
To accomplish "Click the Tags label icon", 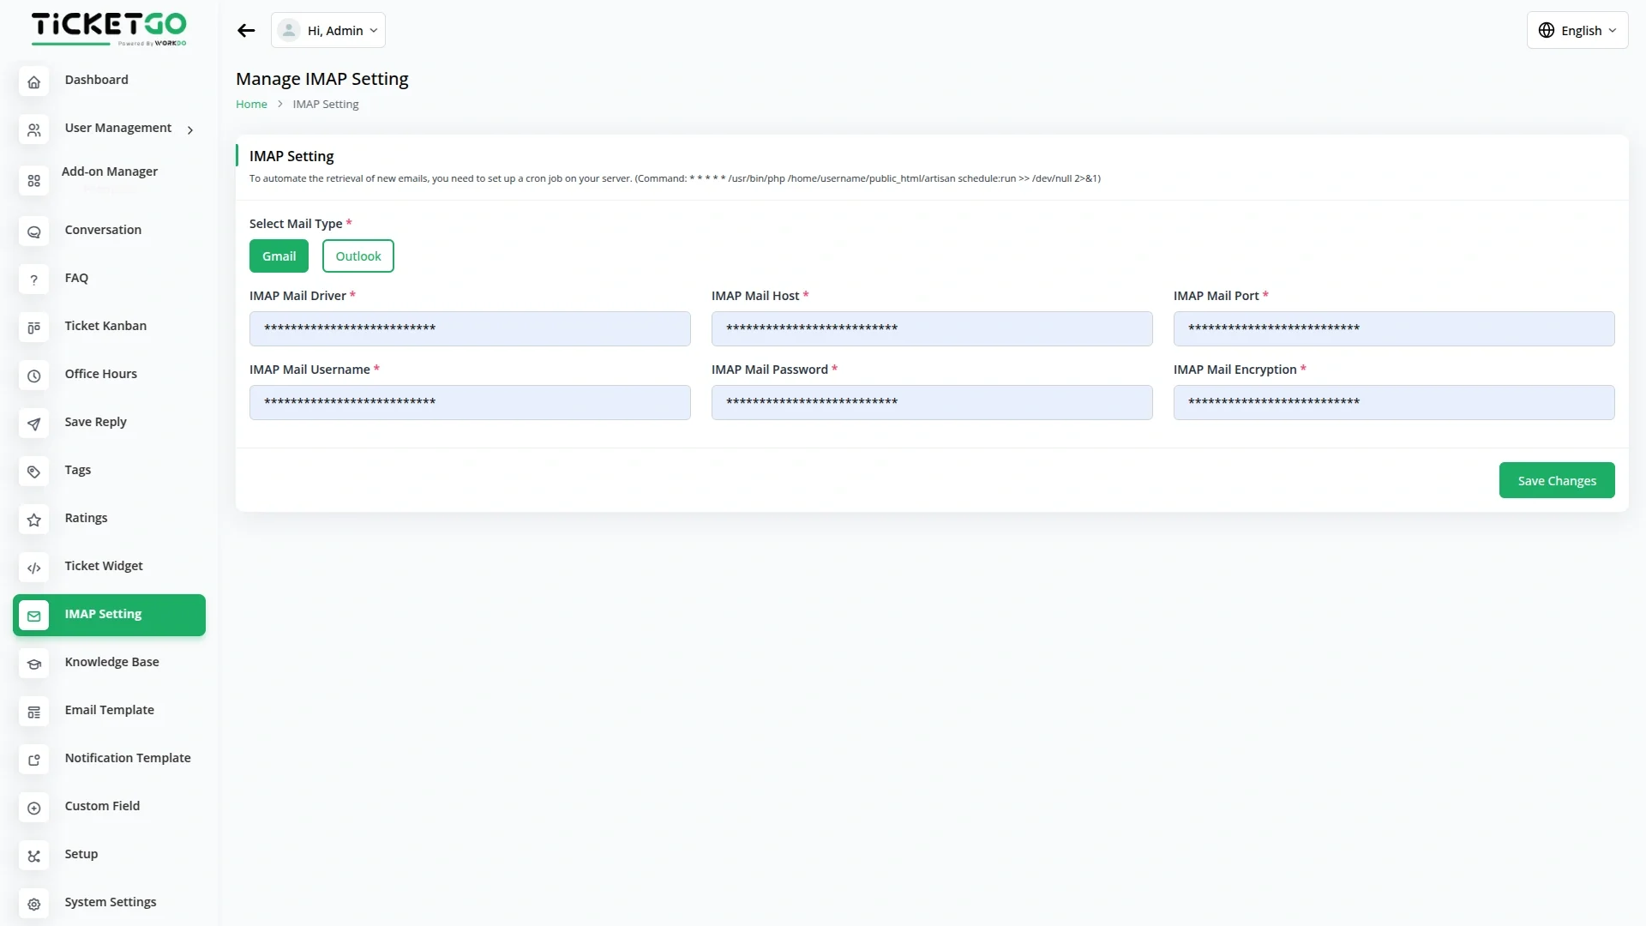I will click(33, 472).
